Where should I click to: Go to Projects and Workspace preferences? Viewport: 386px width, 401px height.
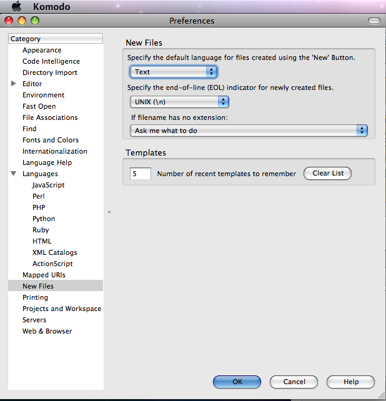tap(62, 309)
